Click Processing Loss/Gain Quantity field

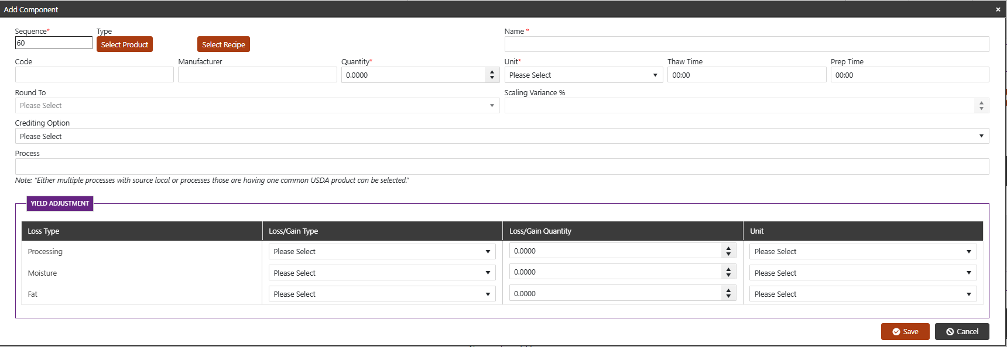coord(615,251)
